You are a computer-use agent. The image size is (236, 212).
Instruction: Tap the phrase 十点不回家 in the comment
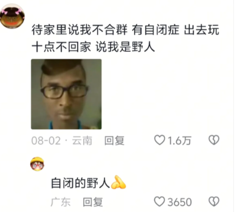[61, 47]
